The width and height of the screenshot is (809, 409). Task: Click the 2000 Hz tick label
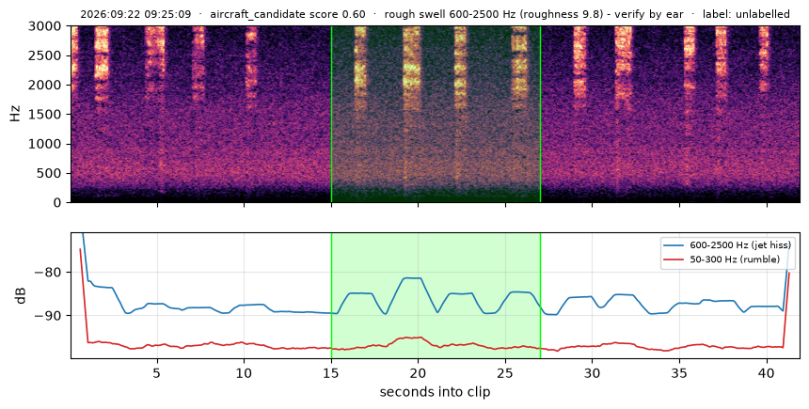43,85
